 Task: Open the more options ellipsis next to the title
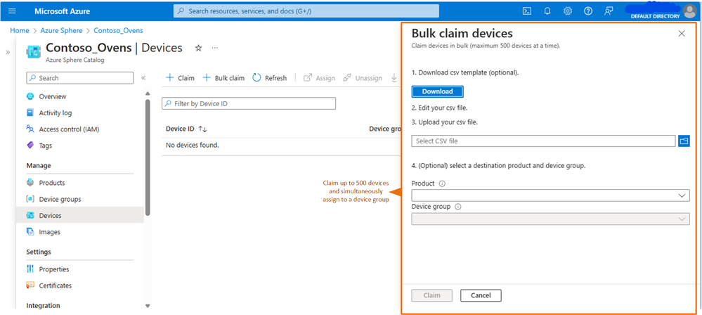click(x=215, y=48)
